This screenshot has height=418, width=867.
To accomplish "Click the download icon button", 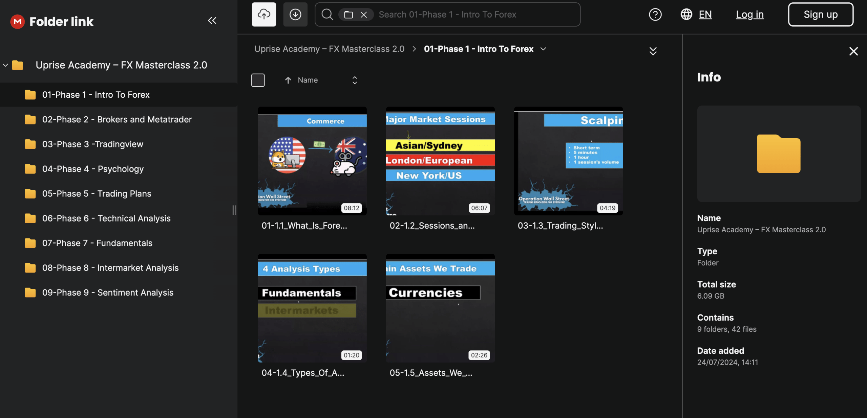I will [295, 15].
